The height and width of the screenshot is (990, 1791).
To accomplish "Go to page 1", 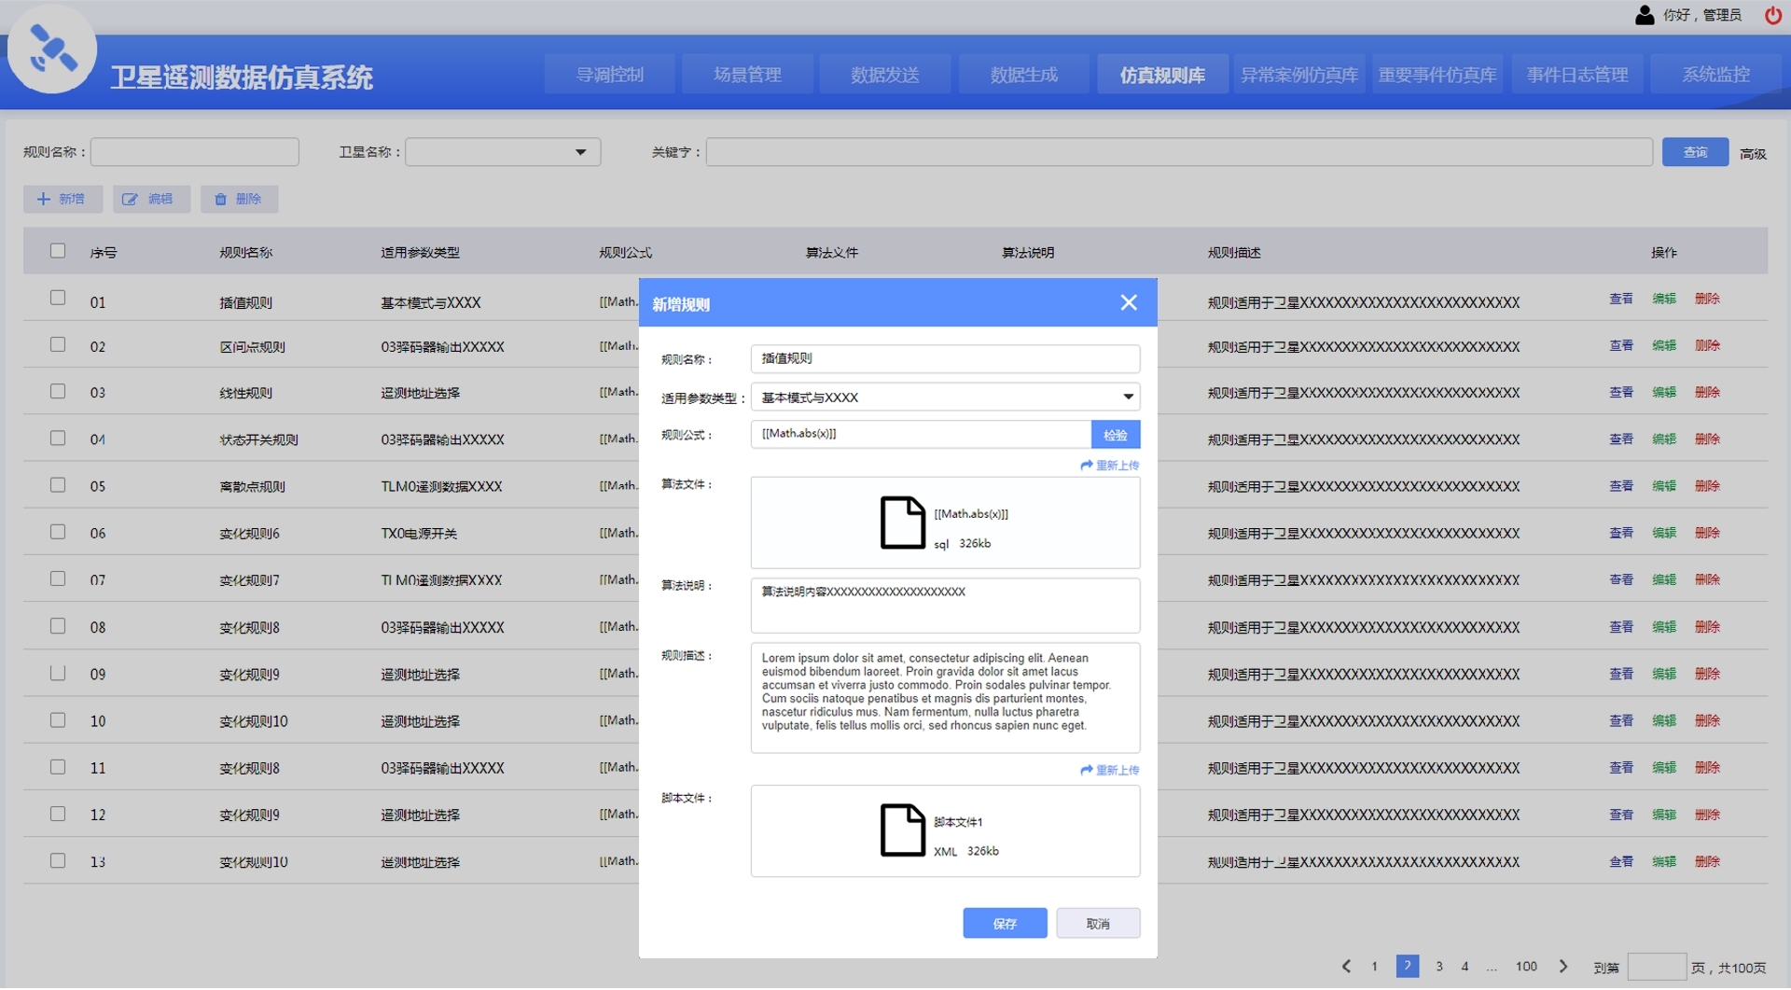I will click(x=1374, y=968).
